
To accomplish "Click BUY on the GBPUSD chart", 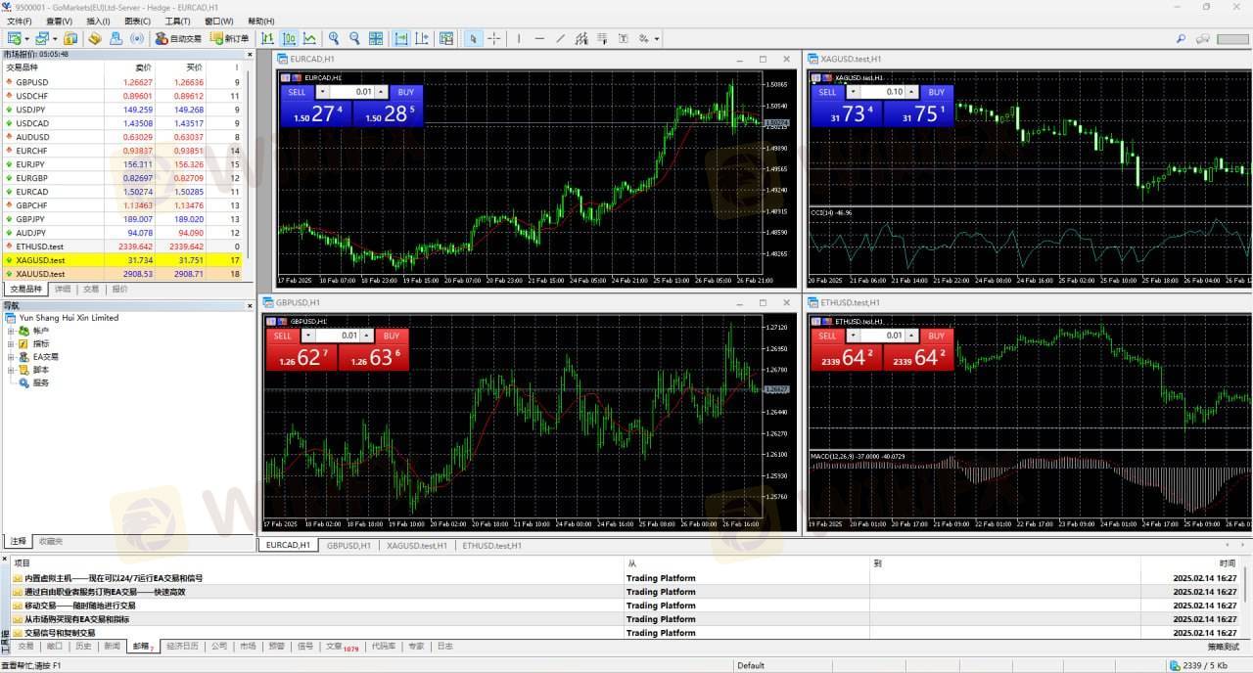I will [x=391, y=336].
